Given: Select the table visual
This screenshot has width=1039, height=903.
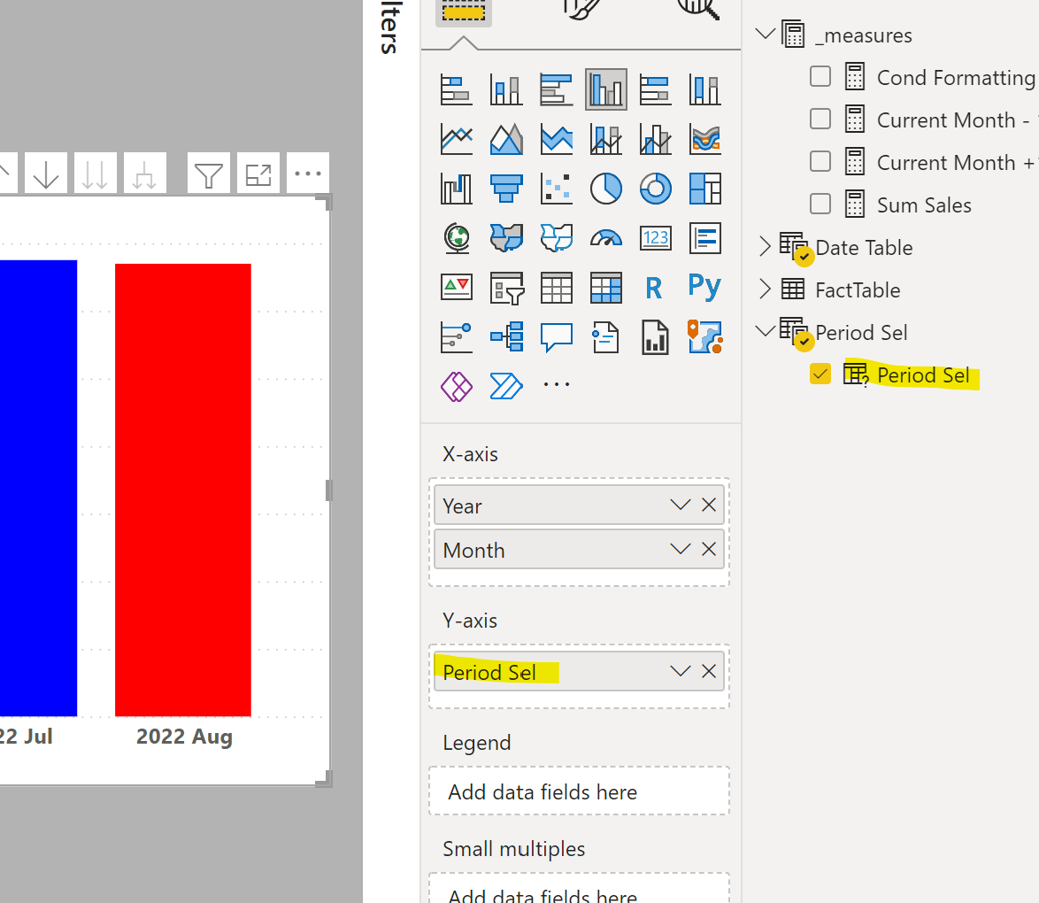Looking at the screenshot, I should (556, 288).
